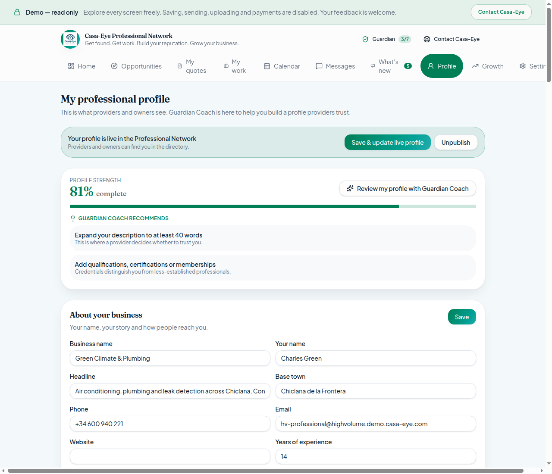552x474 pixels.
Task: Click the Your name input field
Action: click(376, 358)
